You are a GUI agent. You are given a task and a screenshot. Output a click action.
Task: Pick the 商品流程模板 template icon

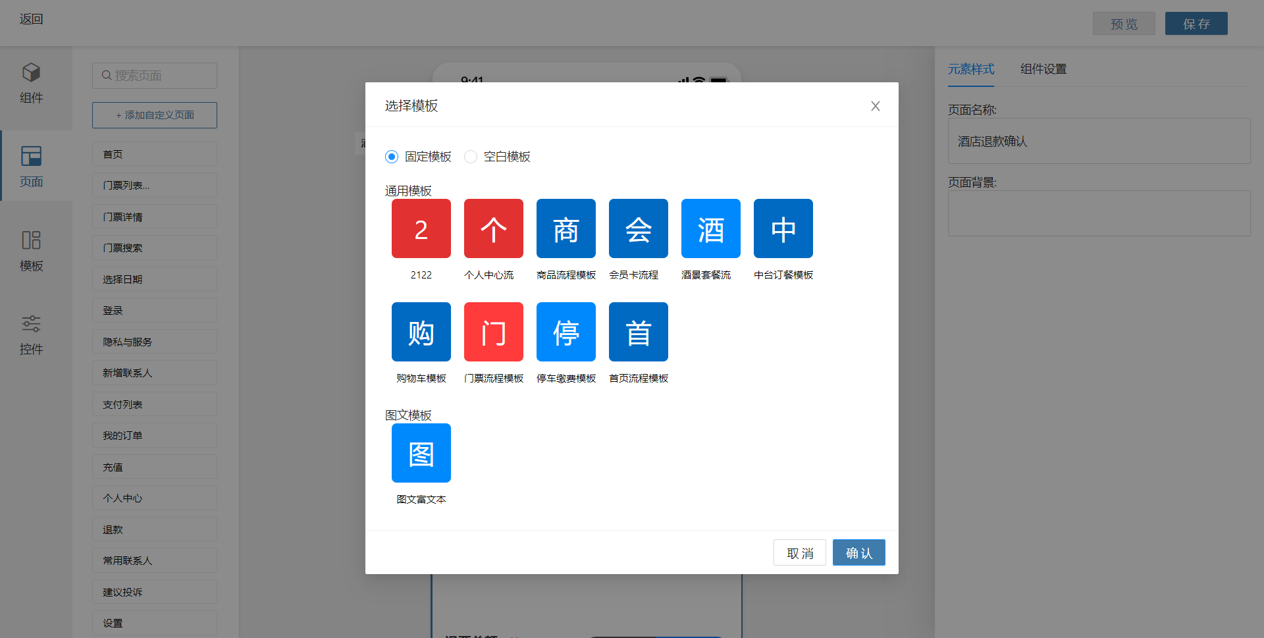tap(566, 228)
